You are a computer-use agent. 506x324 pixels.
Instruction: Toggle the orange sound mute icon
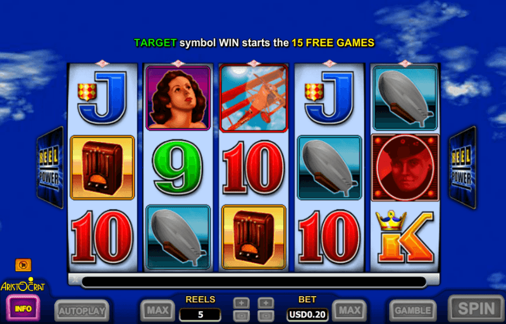(x=23, y=265)
